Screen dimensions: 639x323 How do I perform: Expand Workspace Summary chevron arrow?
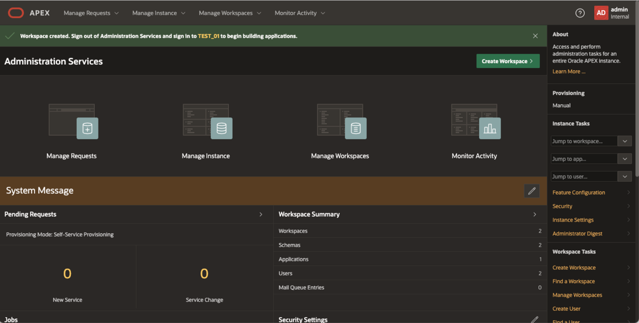click(x=535, y=215)
